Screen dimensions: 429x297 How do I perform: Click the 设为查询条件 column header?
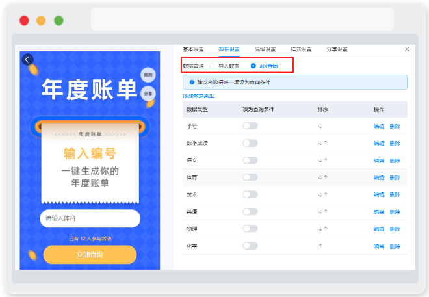pyautogui.click(x=258, y=110)
